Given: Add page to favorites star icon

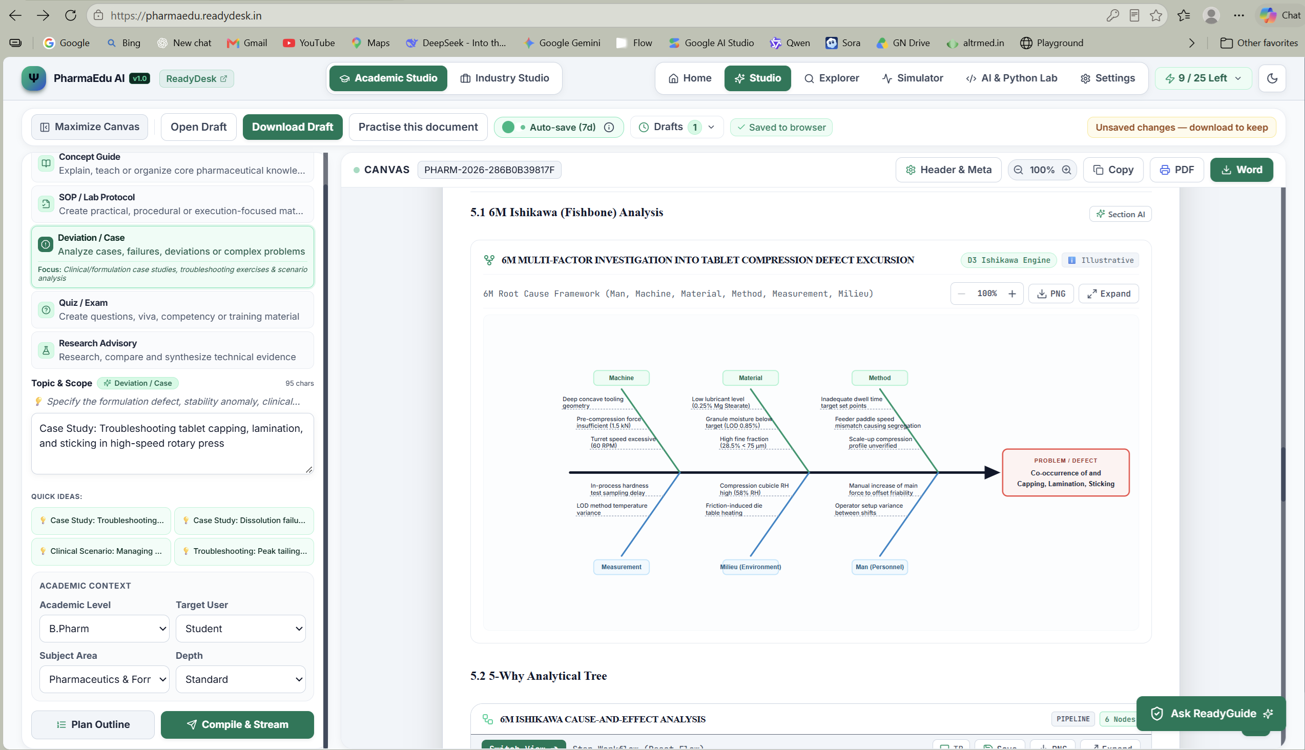Looking at the screenshot, I should pyautogui.click(x=1156, y=15).
